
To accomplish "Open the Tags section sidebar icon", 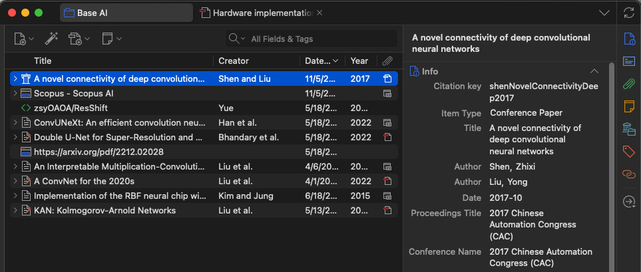I will pos(629,152).
